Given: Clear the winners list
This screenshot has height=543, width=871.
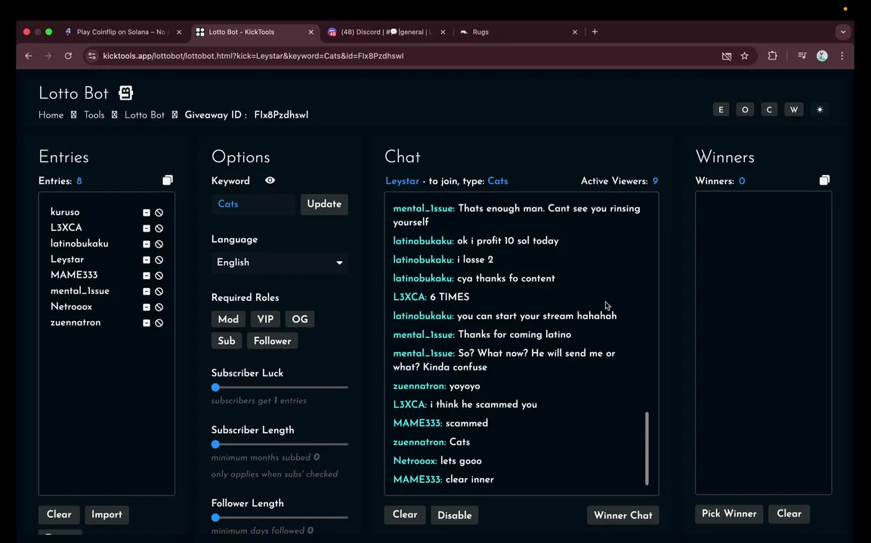Looking at the screenshot, I should 789,514.
